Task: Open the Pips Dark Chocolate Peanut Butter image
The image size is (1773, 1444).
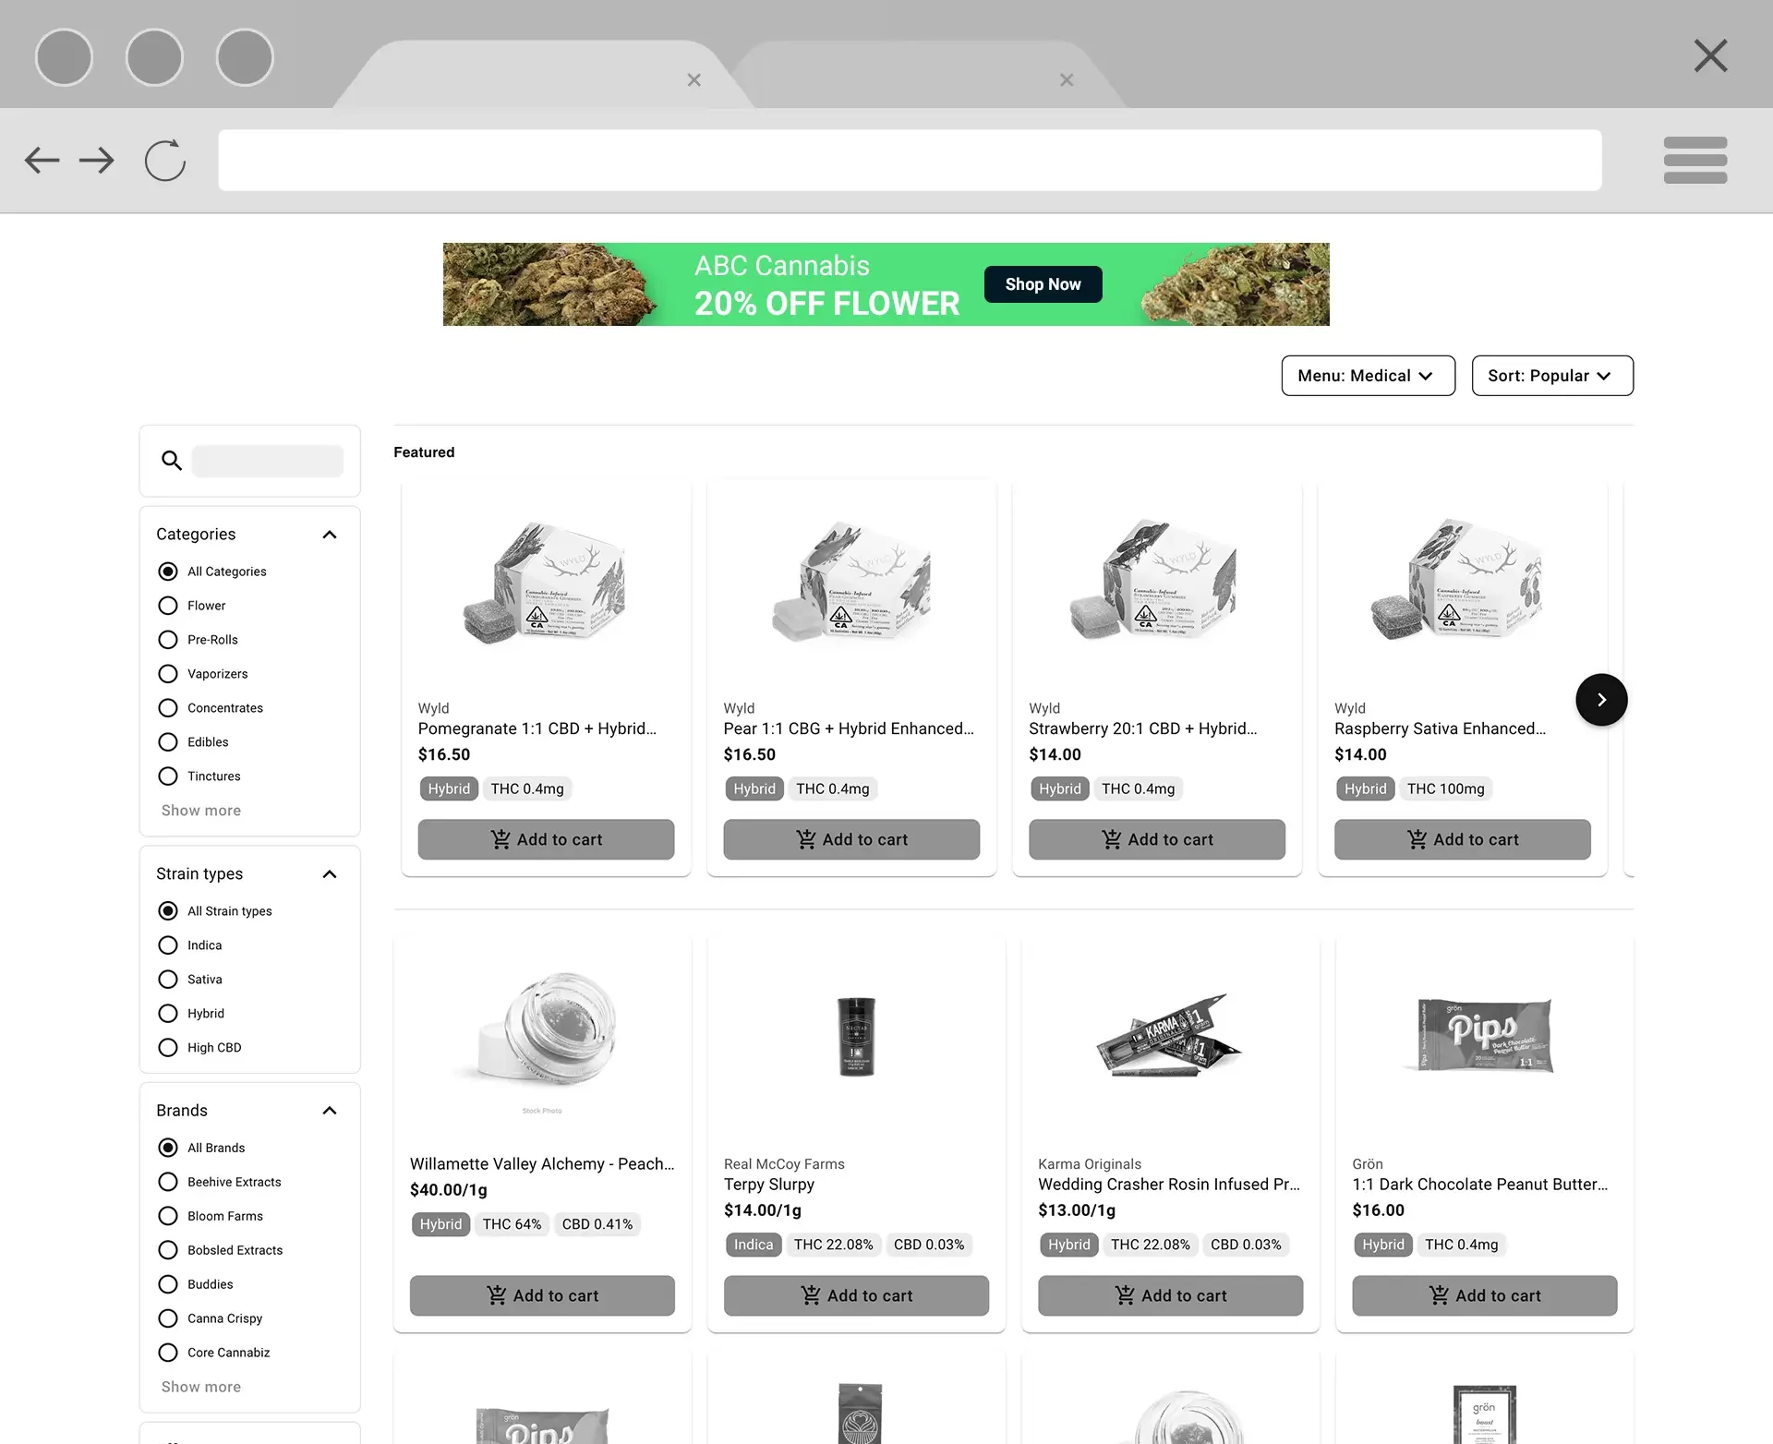Action: tap(1484, 1036)
